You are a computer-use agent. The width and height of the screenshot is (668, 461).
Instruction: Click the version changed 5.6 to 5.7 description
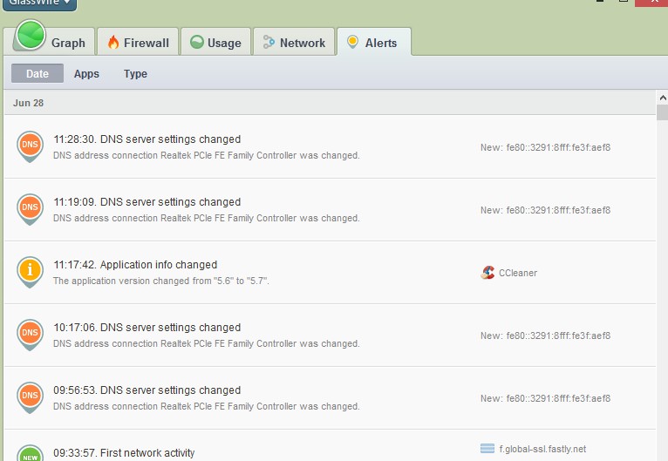[161, 281]
